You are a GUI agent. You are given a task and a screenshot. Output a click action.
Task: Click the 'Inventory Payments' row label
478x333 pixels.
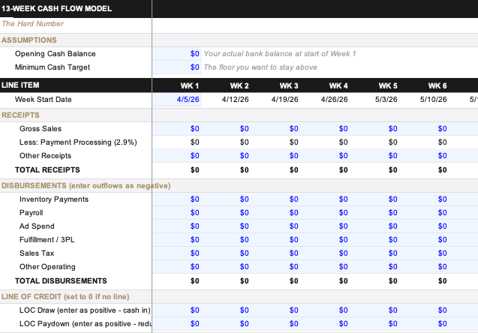pyautogui.click(x=54, y=199)
